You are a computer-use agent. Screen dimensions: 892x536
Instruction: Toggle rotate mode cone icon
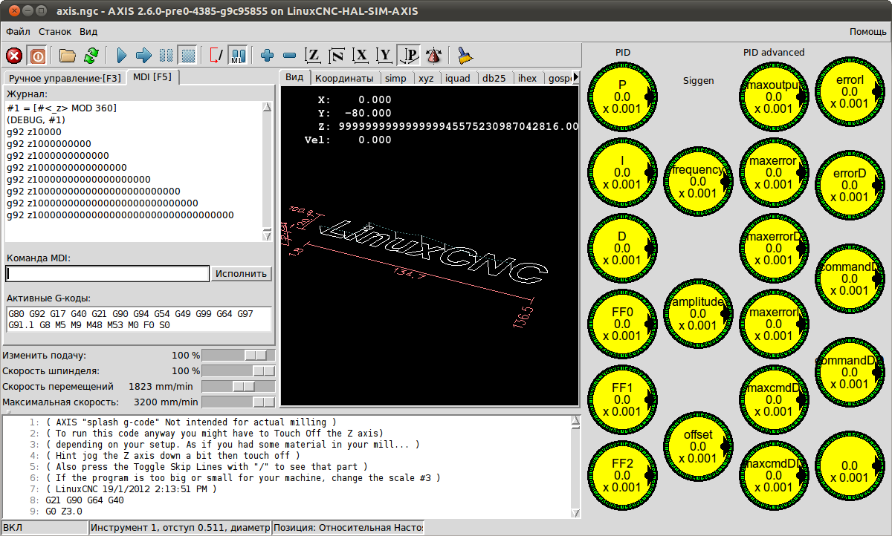(x=434, y=55)
